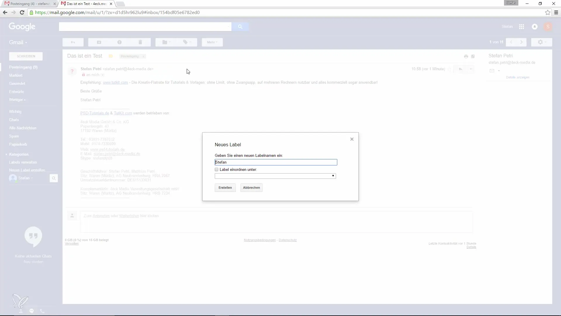Toggle the yellow importance marker beside the subject
The width and height of the screenshot is (561, 316).
pos(111,56)
